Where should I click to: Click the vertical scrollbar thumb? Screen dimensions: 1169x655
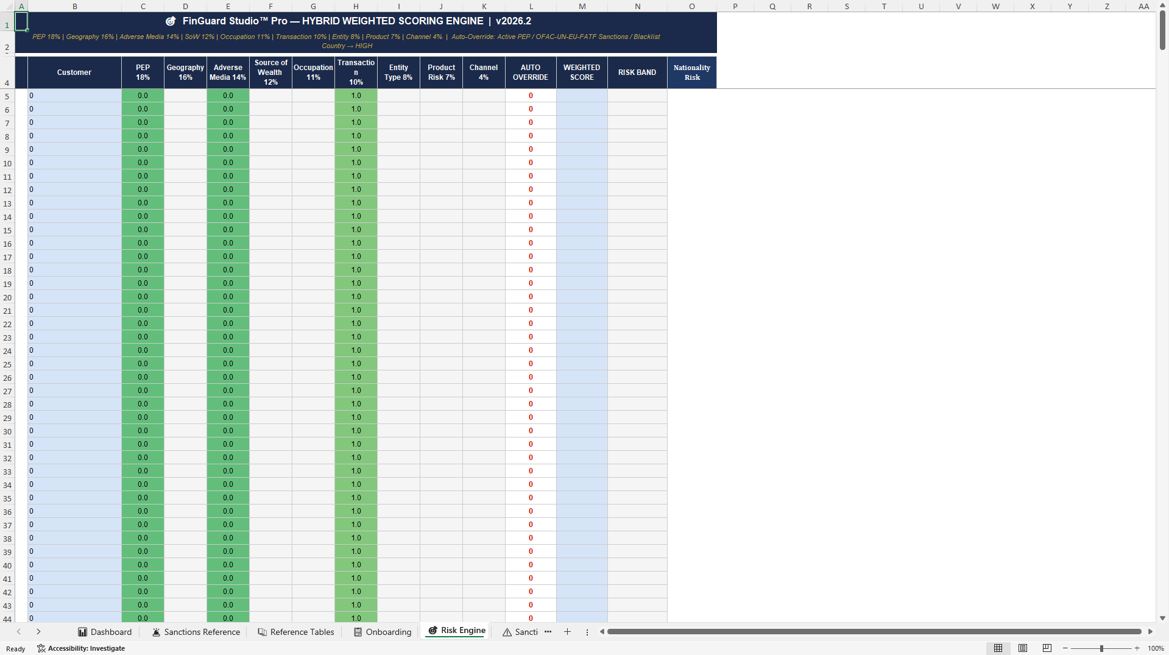coord(1162,30)
